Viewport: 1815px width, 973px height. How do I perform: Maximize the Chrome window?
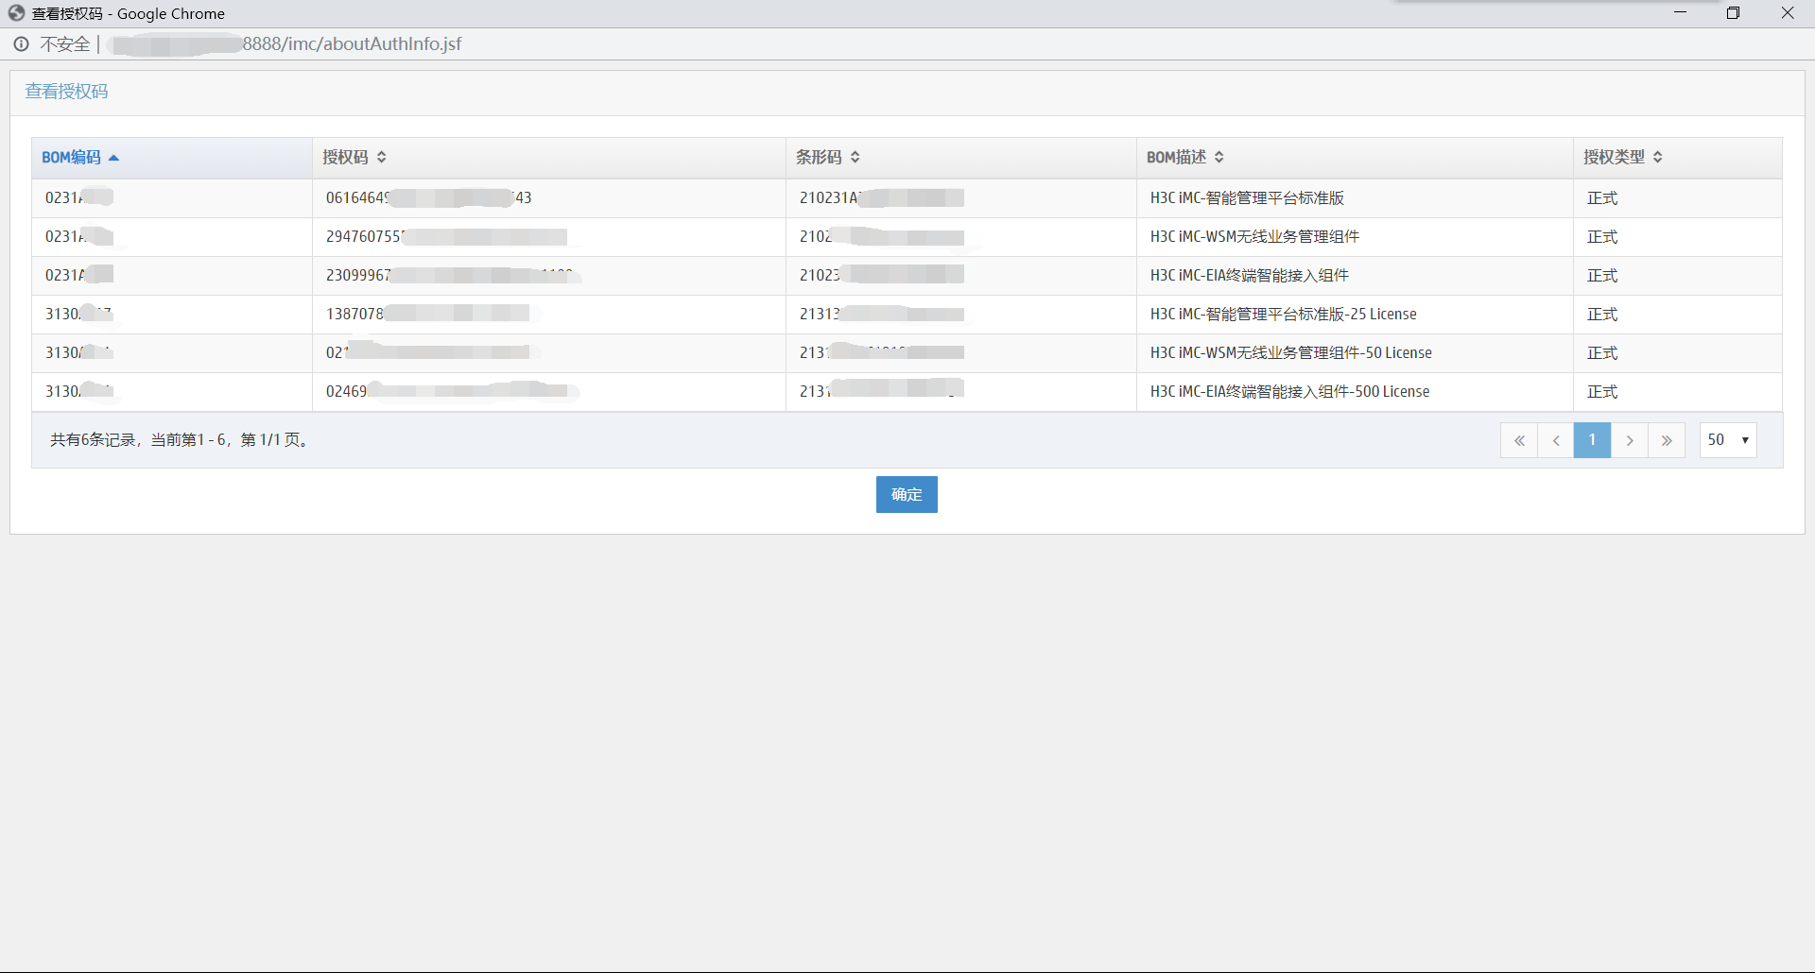click(1733, 13)
